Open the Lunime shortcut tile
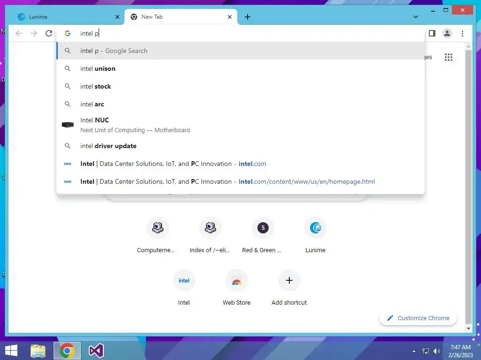481x360 pixels. (x=315, y=235)
